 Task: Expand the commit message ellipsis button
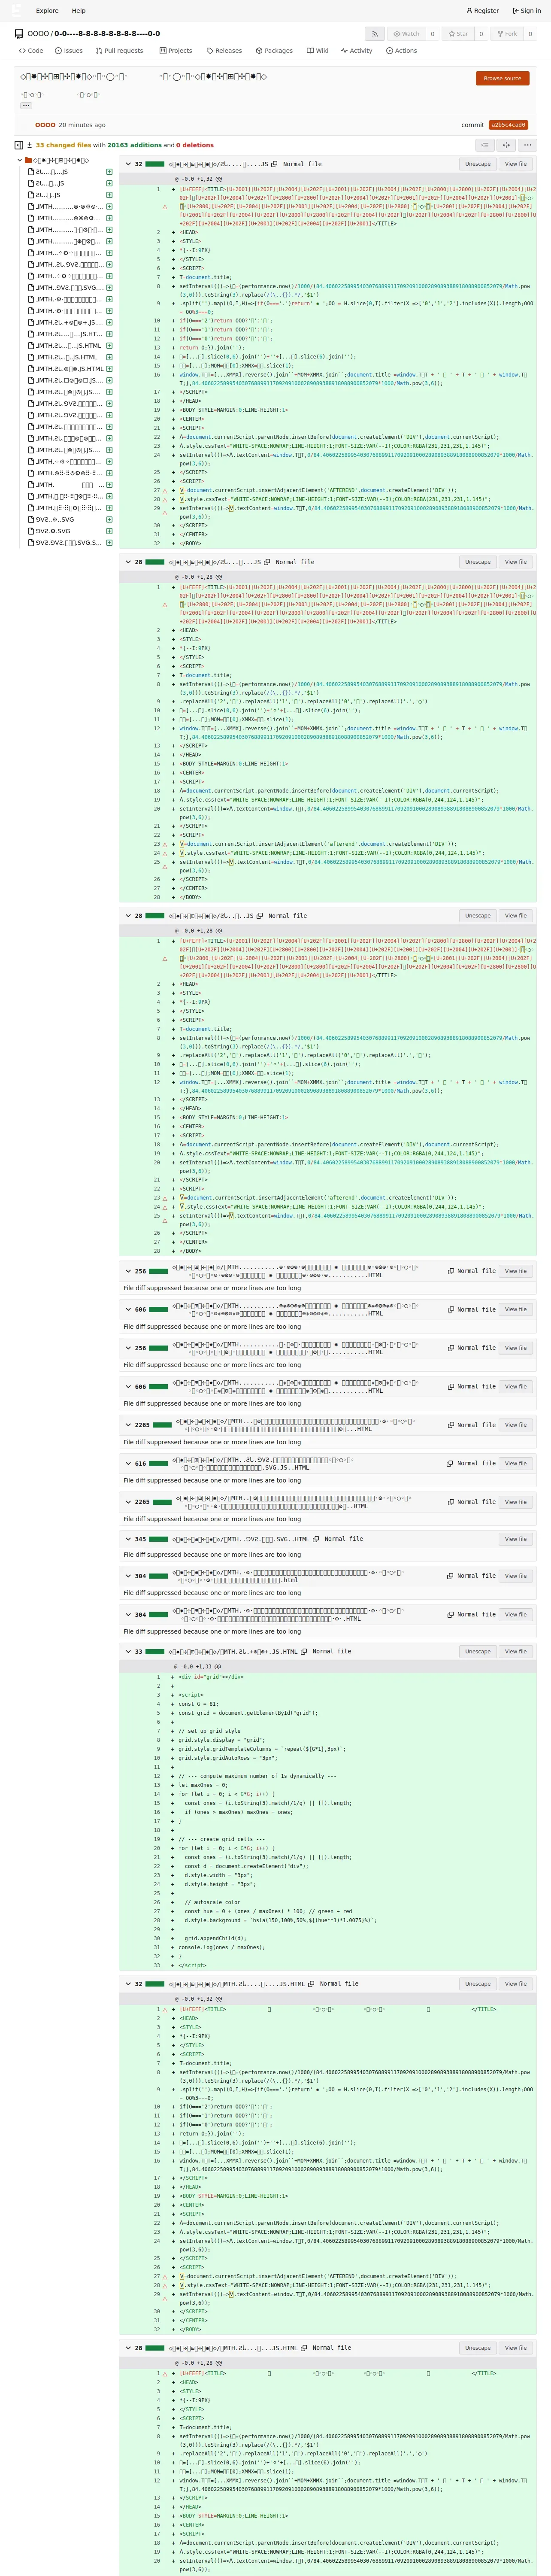coord(26,105)
